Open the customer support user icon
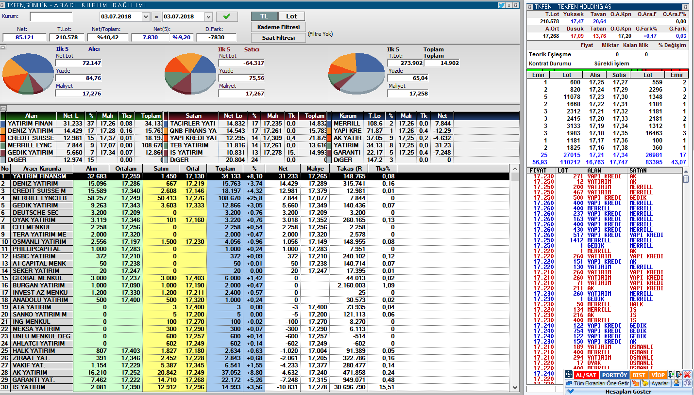Viewport: 694px width, 395px height. (x=677, y=383)
